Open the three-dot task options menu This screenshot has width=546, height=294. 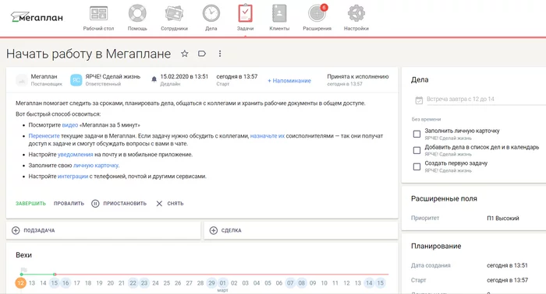[x=220, y=54]
